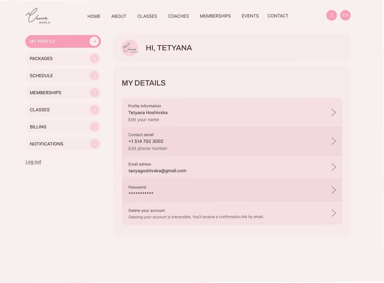Screen dimensions: 384x283
Task: Open the EN language switcher
Action: pos(345,15)
